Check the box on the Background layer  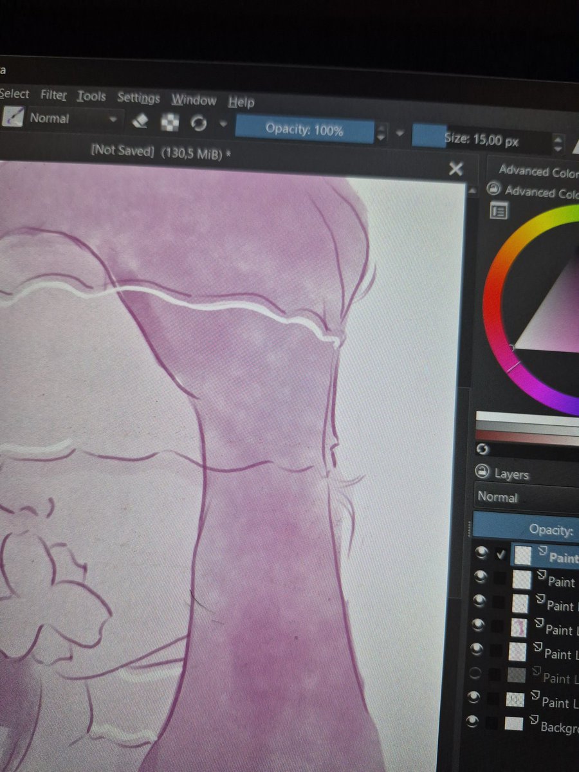tap(492, 722)
